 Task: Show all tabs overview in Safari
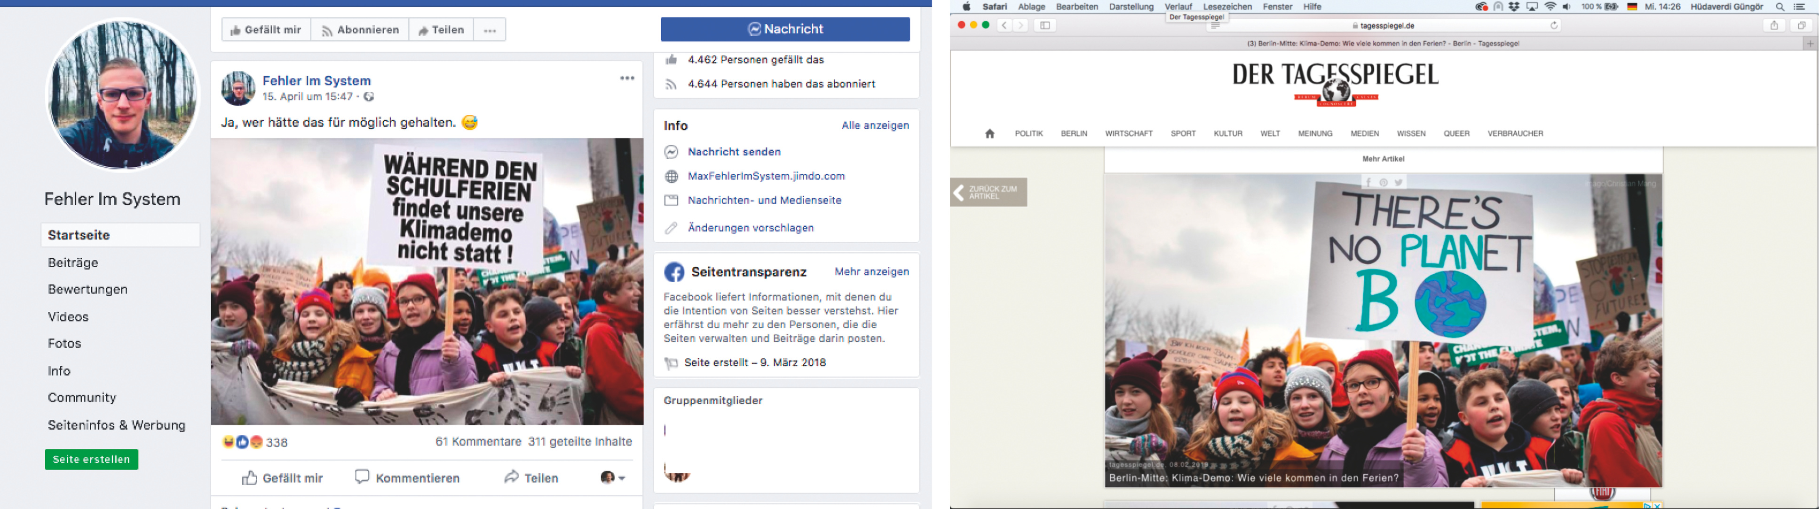tap(1801, 25)
